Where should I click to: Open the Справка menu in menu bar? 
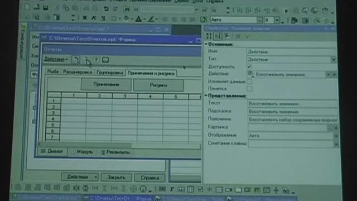215,1
